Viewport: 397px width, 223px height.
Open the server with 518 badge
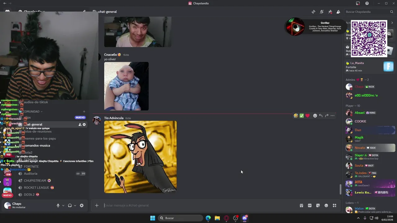[7, 172]
